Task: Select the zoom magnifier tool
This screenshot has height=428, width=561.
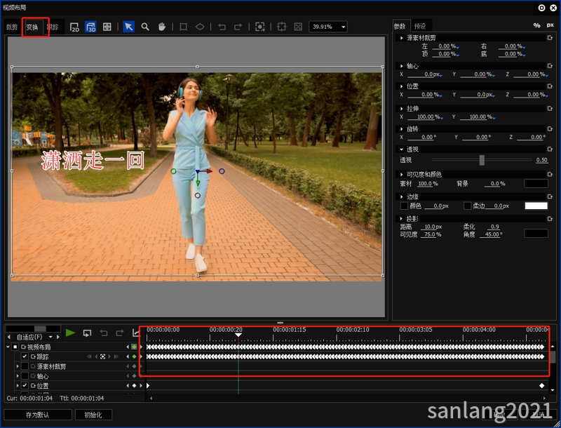Action: pos(145,27)
